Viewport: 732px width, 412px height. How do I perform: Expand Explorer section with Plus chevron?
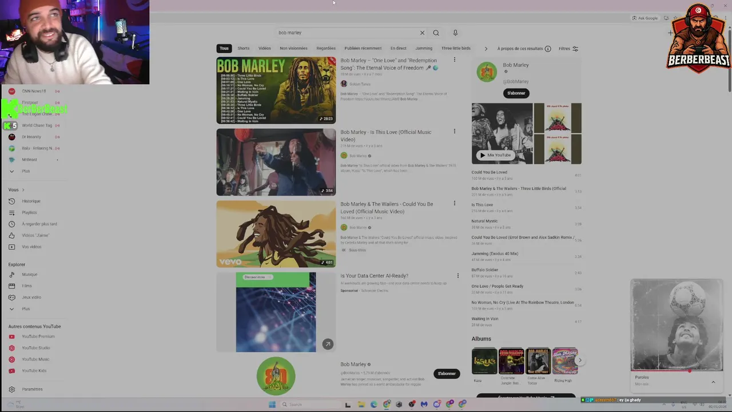[x=11, y=309]
